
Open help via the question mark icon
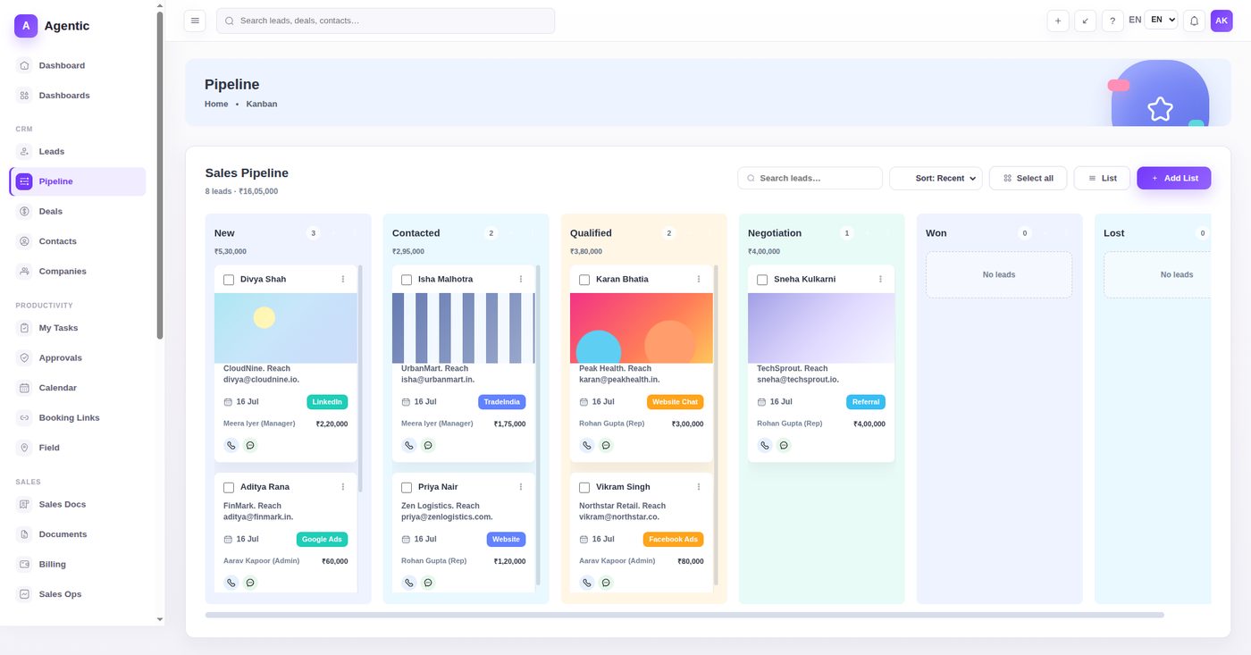tap(1112, 21)
